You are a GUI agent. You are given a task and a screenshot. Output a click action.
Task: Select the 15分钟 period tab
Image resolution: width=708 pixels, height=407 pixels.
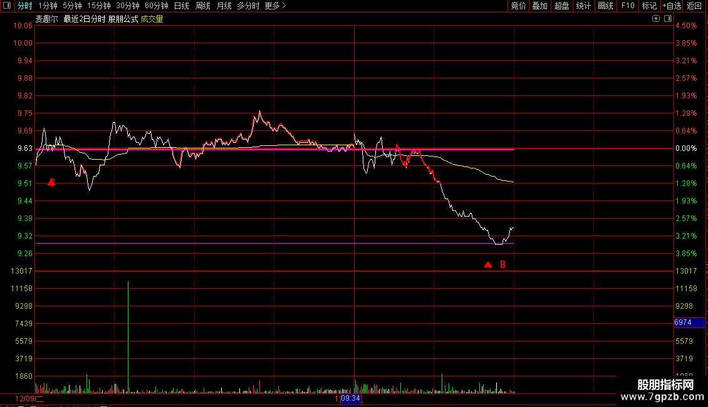pos(98,6)
